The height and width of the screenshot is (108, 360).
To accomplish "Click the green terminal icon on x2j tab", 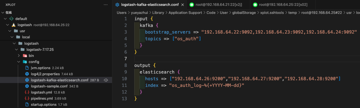I will click(191, 5).
